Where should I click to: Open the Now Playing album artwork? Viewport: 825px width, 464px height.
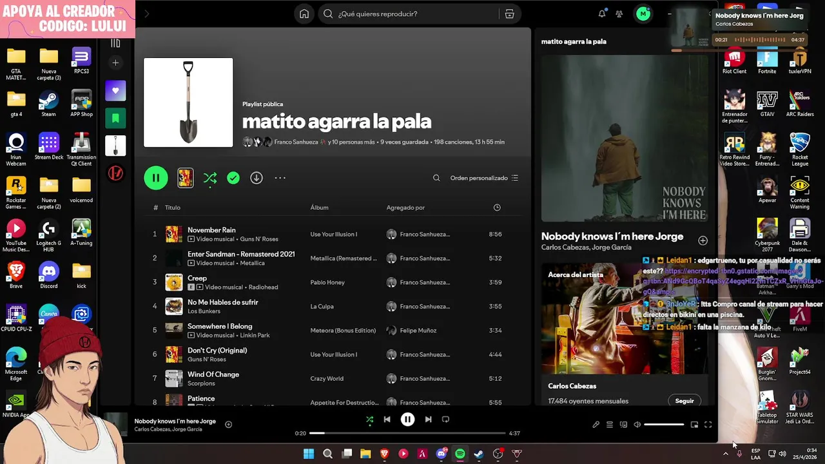625,139
